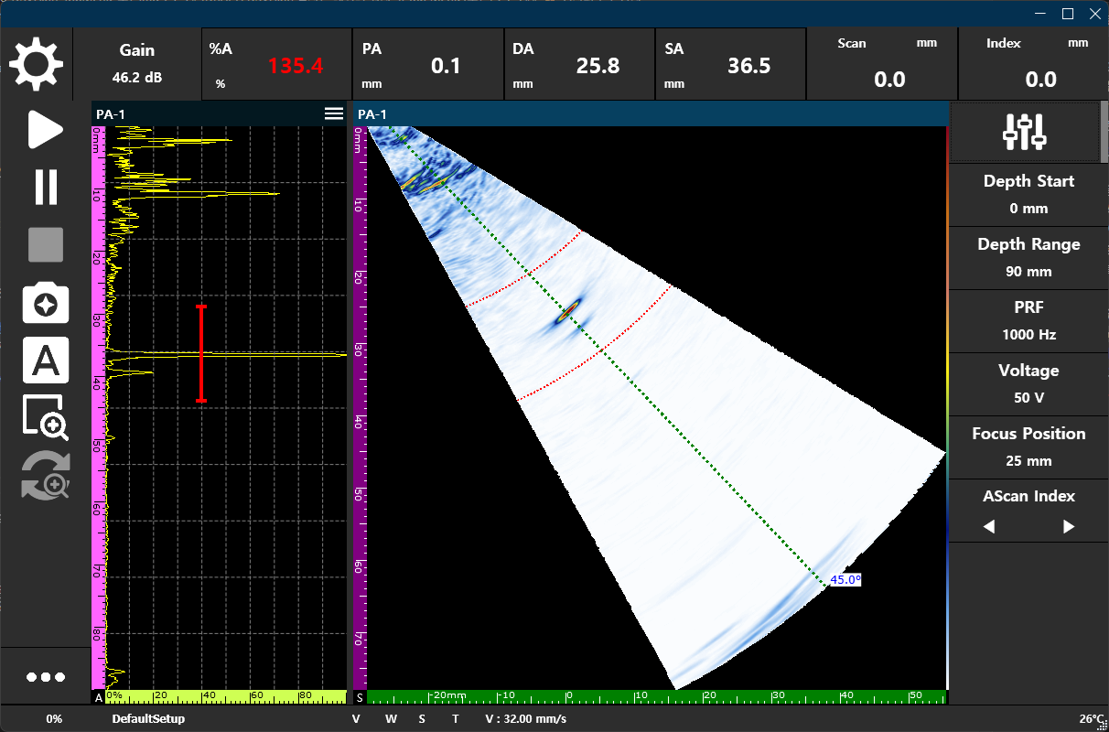Click the S label below S-scan ruler
The image size is (1109, 732).
pyautogui.click(x=360, y=697)
